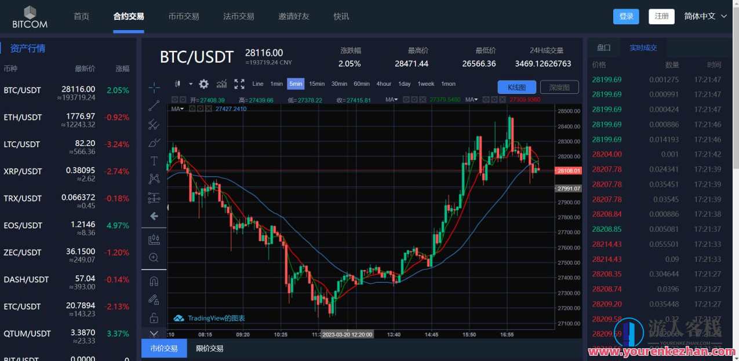Open the chart settings gear
Viewport: 739px width, 361px height.
[203, 84]
